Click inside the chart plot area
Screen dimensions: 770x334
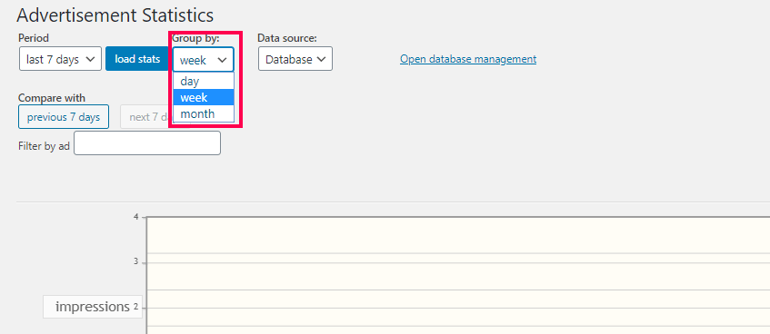click(x=457, y=275)
